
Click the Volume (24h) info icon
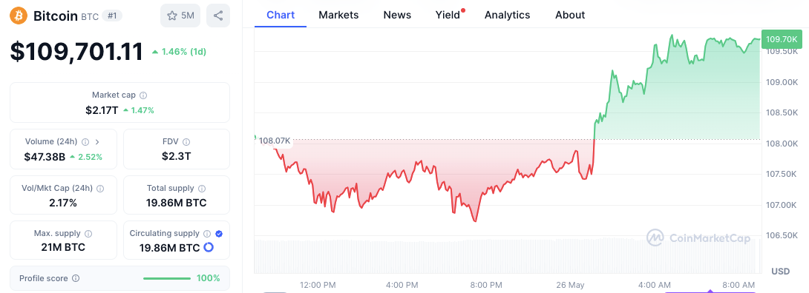[85, 142]
